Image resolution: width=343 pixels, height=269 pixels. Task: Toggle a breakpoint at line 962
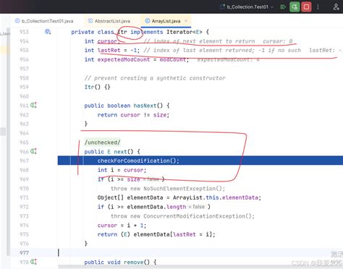pyautogui.click(x=24, y=115)
